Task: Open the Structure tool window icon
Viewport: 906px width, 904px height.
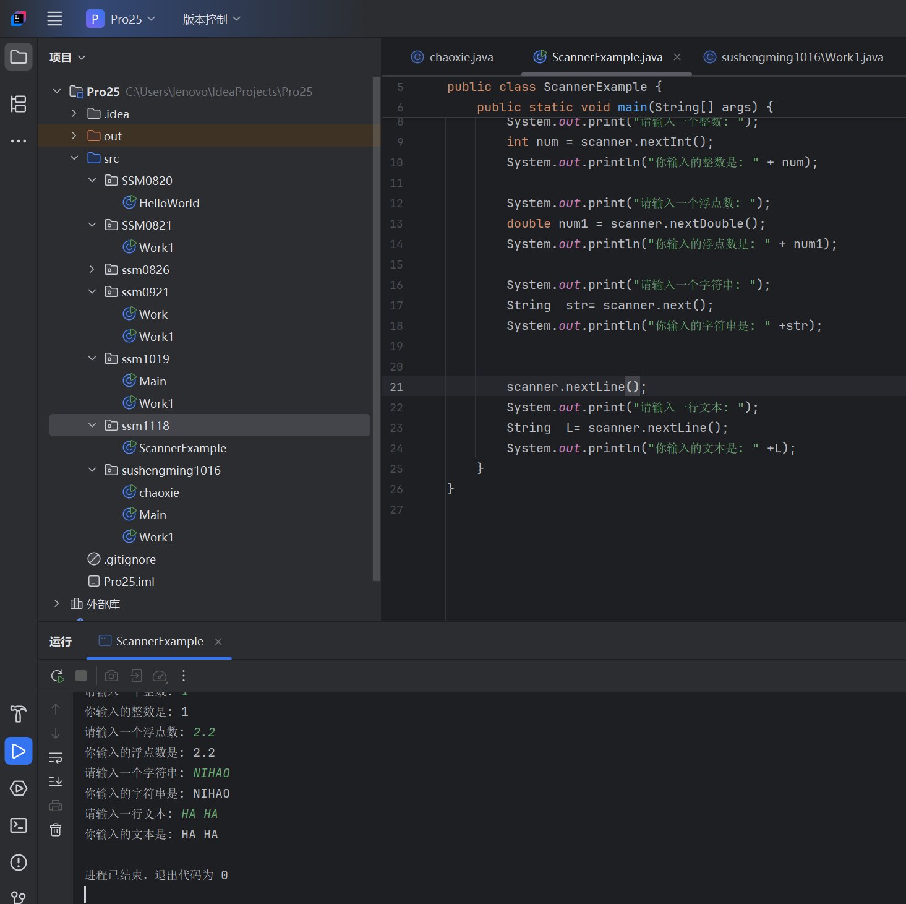Action: [x=19, y=103]
